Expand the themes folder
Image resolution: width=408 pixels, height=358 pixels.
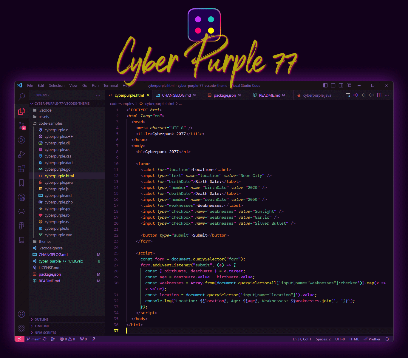[67, 241]
